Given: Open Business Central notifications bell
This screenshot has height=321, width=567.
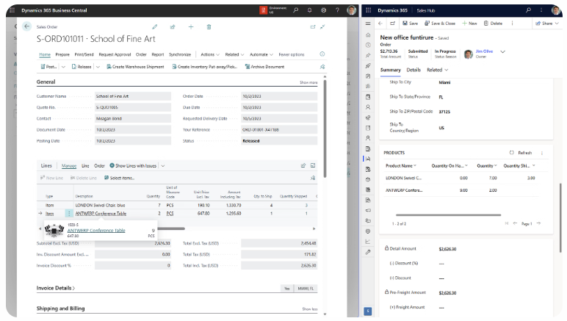Looking at the screenshot, I should [x=309, y=10].
